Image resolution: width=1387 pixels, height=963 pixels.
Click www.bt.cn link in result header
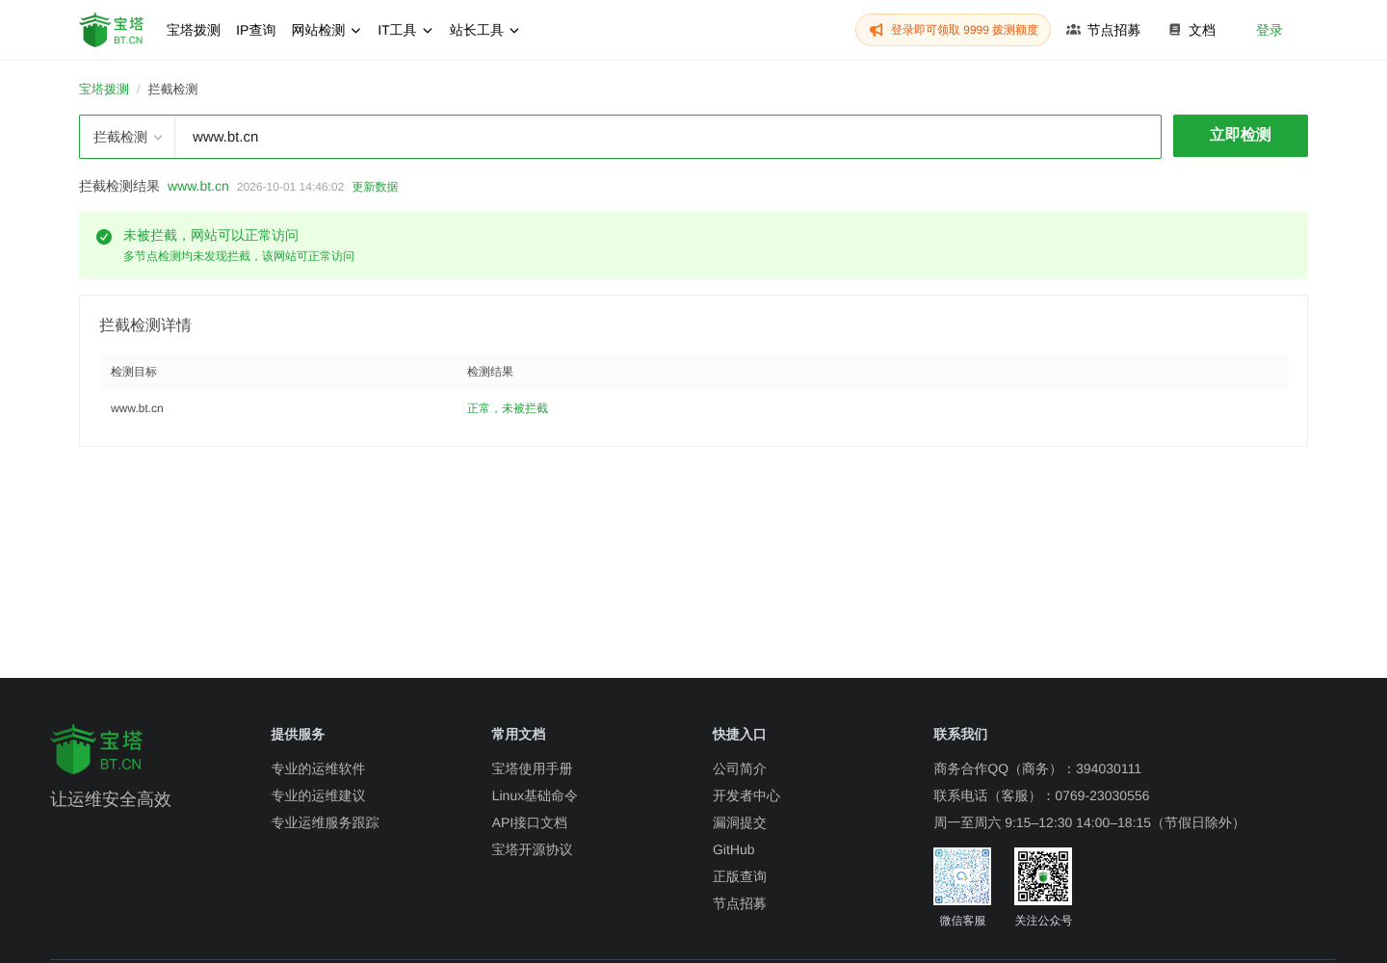(x=198, y=187)
